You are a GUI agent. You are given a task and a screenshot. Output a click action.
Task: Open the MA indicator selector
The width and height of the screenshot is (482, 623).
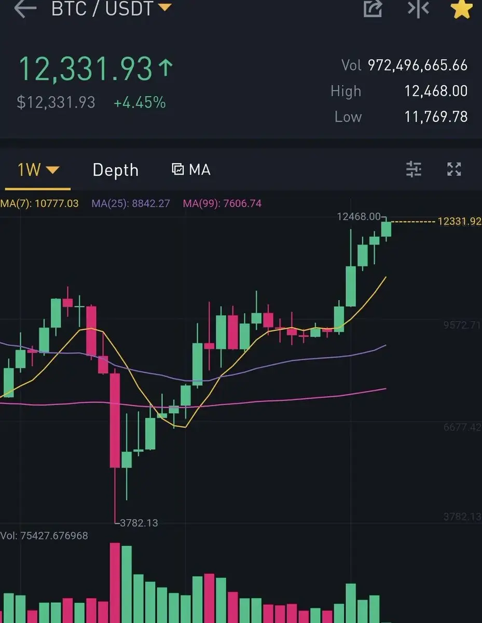(191, 170)
